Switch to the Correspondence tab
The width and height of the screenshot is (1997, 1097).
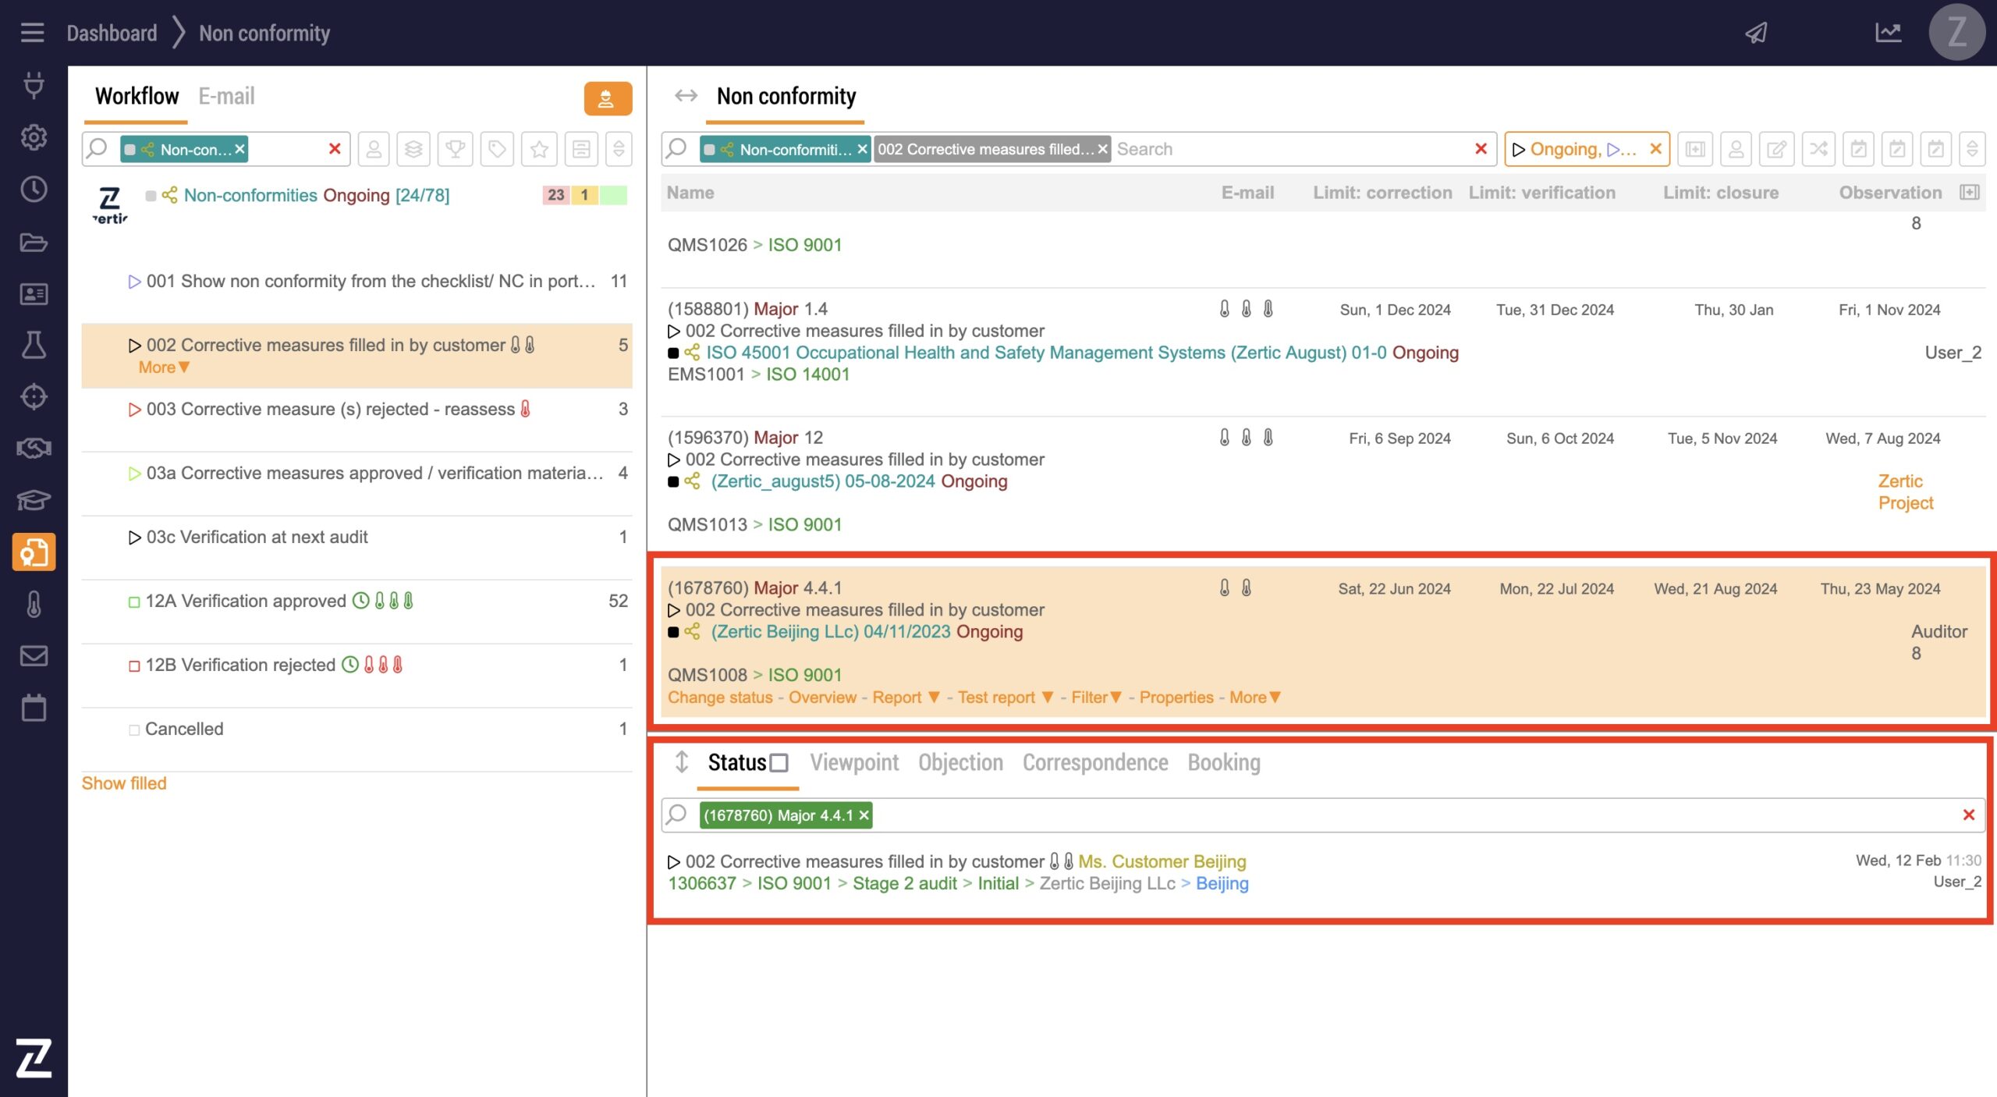click(x=1094, y=762)
